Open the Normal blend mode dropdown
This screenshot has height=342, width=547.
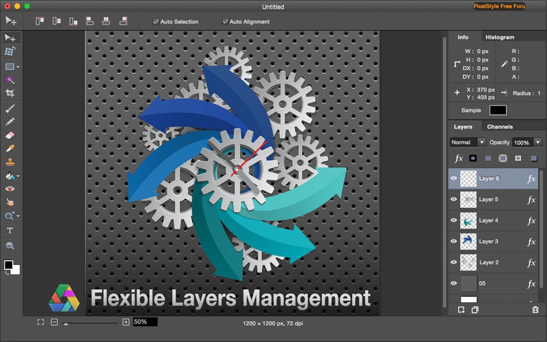[468, 142]
